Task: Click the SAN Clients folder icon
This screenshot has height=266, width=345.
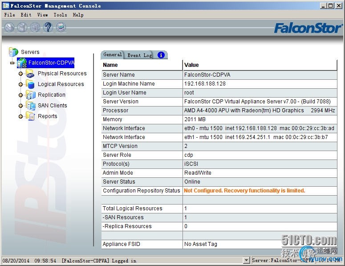Action: coord(30,106)
